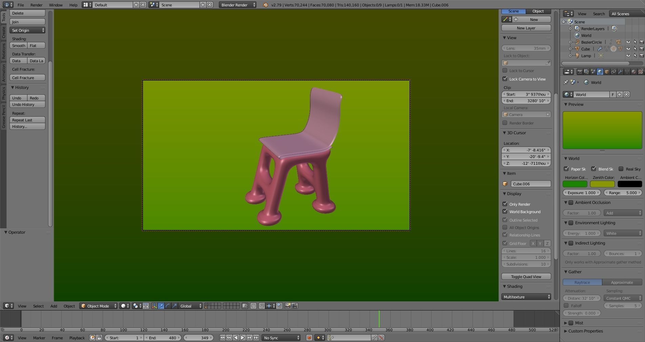This screenshot has height=342, width=645.
Task: Select the Translate manipulator arrow icon
Action: [x=161, y=306]
